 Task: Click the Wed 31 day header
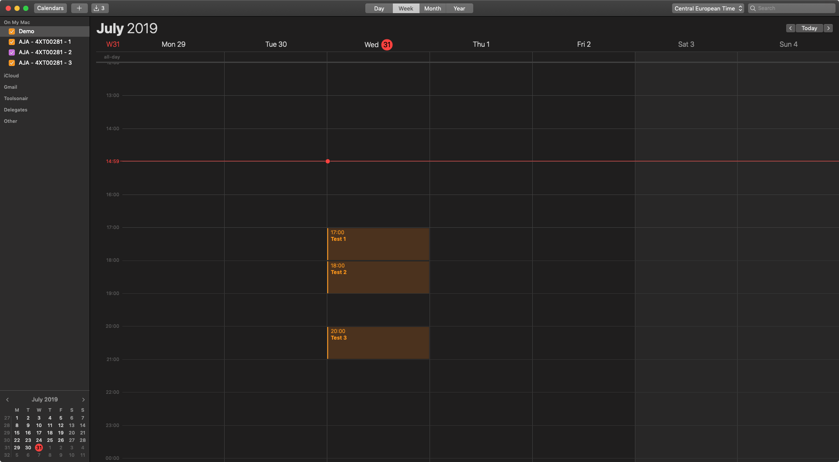tap(378, 45)
